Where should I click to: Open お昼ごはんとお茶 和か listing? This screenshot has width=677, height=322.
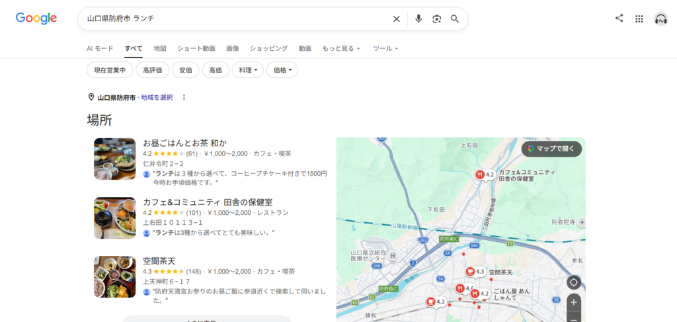(185, 143)
